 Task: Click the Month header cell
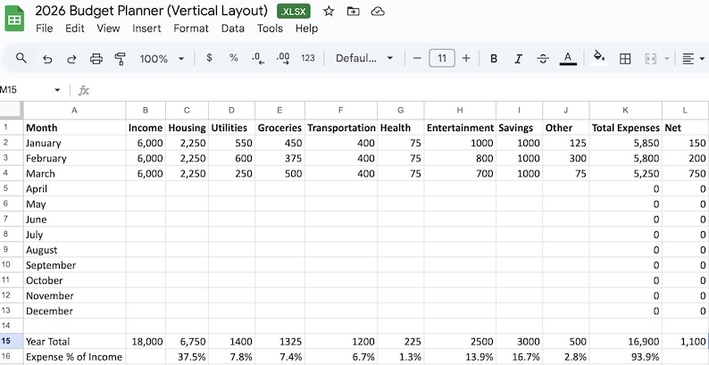coord(75,128)
